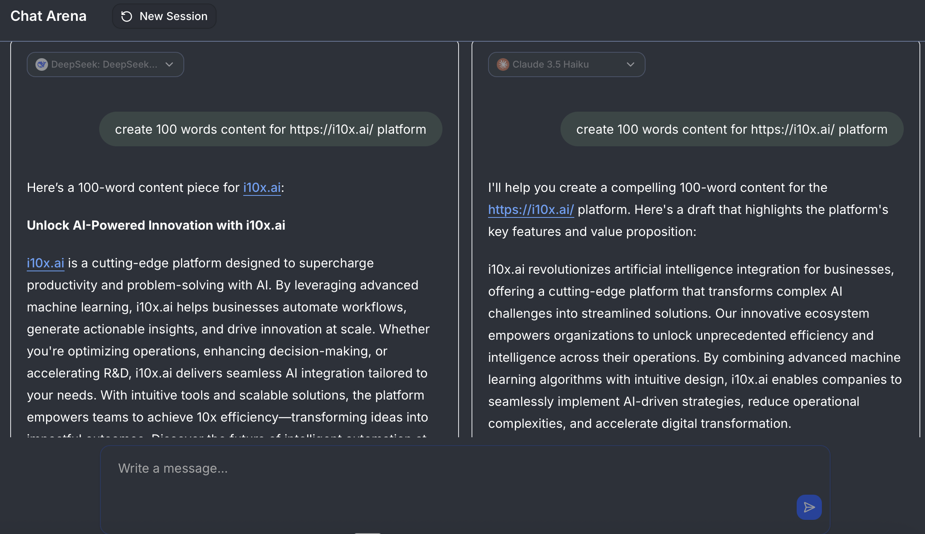Open the DeepSeek model selector dropdown
The image size is (925, 534).
click(105, 64)
